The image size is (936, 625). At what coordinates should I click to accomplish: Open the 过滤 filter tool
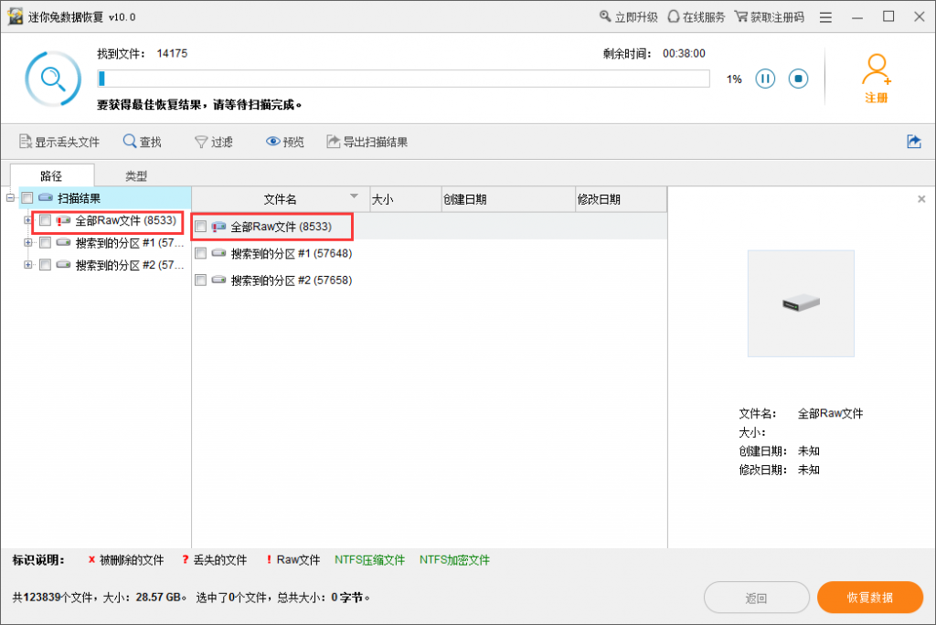[x=214, y=142]
